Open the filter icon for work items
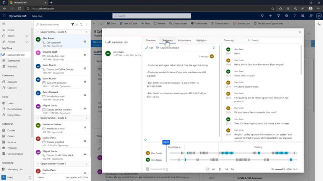 tap(73, 24)
